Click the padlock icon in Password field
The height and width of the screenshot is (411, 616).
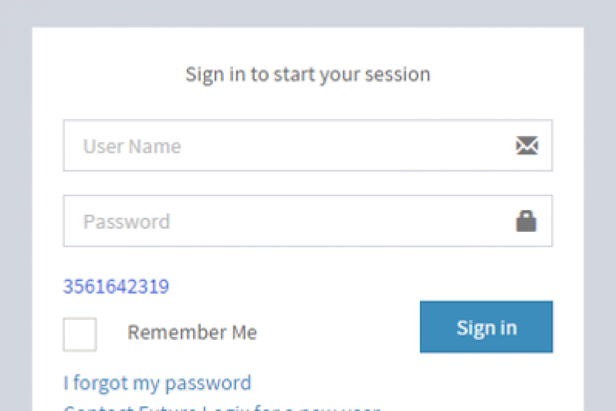[526, 221]
